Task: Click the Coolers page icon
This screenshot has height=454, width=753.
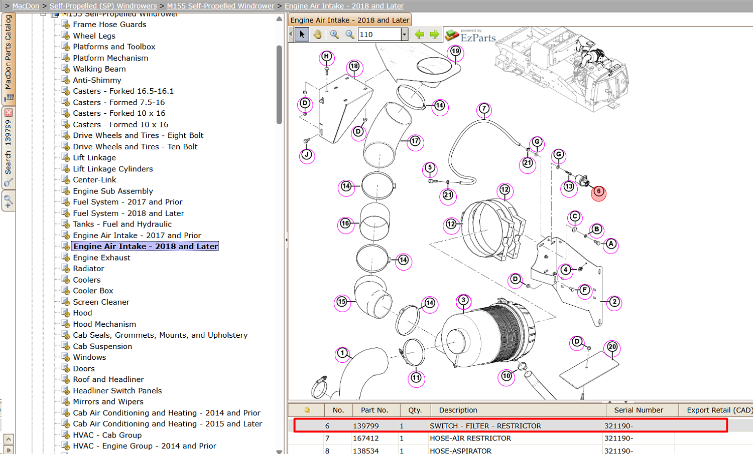Action: [66, 280]
